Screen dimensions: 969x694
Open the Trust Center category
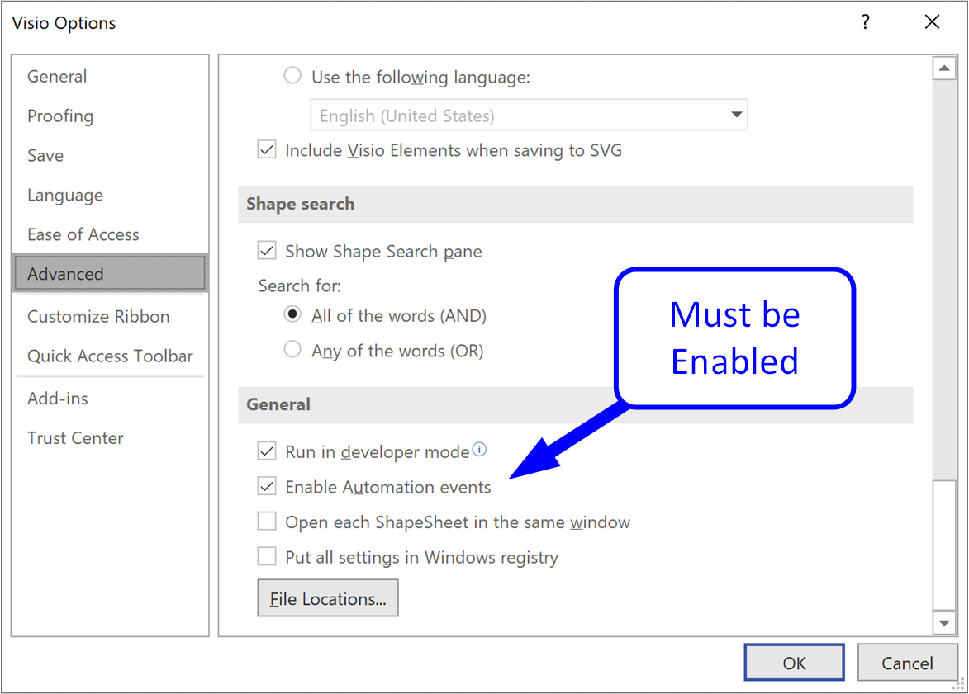(110, 438)
